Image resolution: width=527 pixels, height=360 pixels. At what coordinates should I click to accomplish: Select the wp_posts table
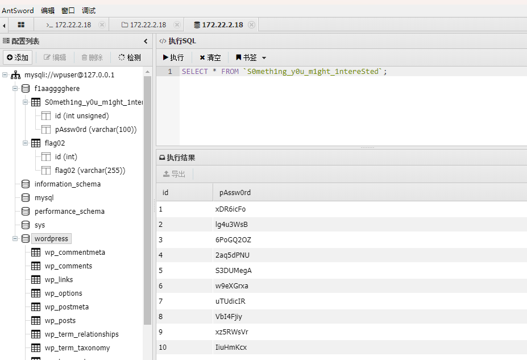pos(60,321)
